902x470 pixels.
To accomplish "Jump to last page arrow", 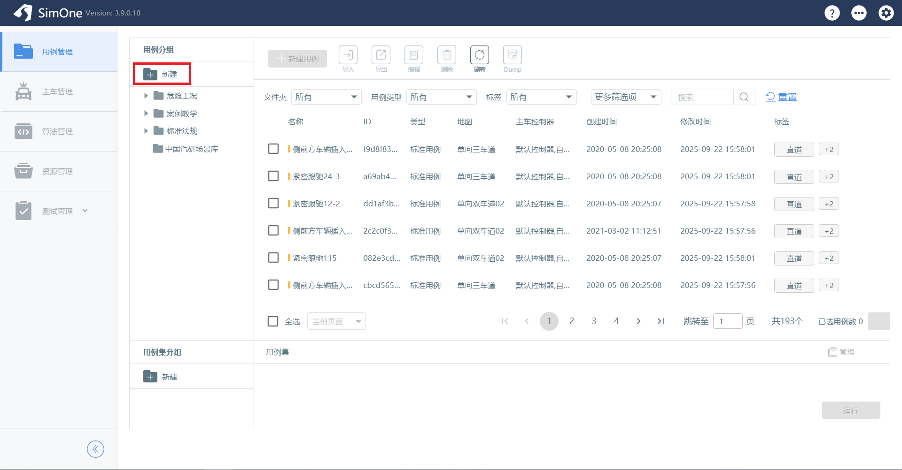I will tap(661, 321).
